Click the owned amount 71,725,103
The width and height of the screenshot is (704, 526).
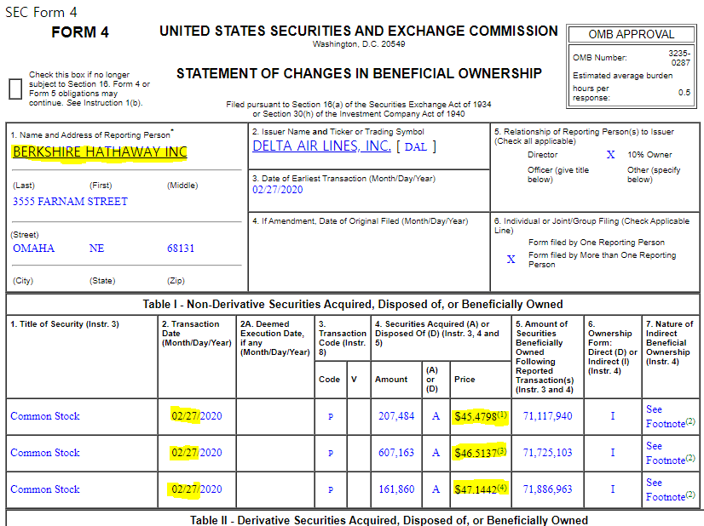[547, 453]
